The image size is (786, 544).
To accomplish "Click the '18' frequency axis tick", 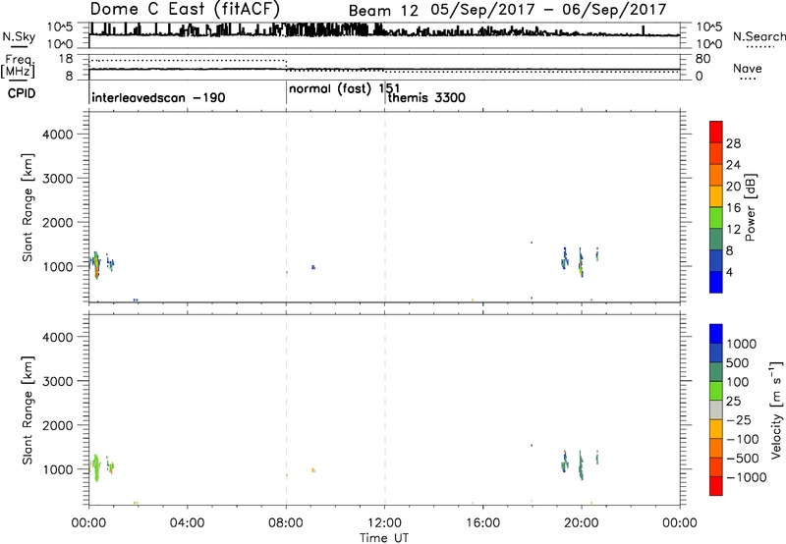I will click(66, 59).
